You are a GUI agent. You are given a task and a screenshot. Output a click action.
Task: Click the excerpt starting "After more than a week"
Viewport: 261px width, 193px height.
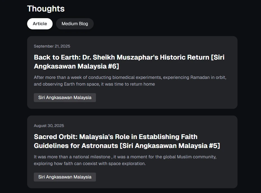[x=130, y=81]
